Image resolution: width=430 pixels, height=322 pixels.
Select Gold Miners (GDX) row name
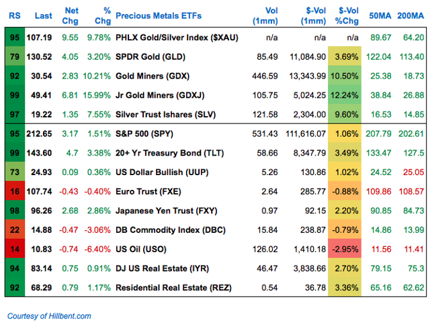[153, 76]
